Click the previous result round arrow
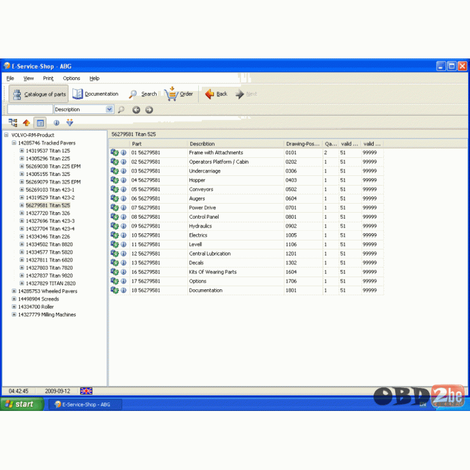The width and height of the screenshot is (470, 470). click(x=136, y=110)
